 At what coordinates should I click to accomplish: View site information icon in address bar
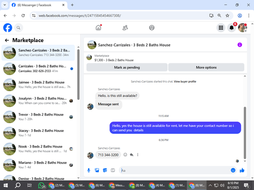click(34, 16)
